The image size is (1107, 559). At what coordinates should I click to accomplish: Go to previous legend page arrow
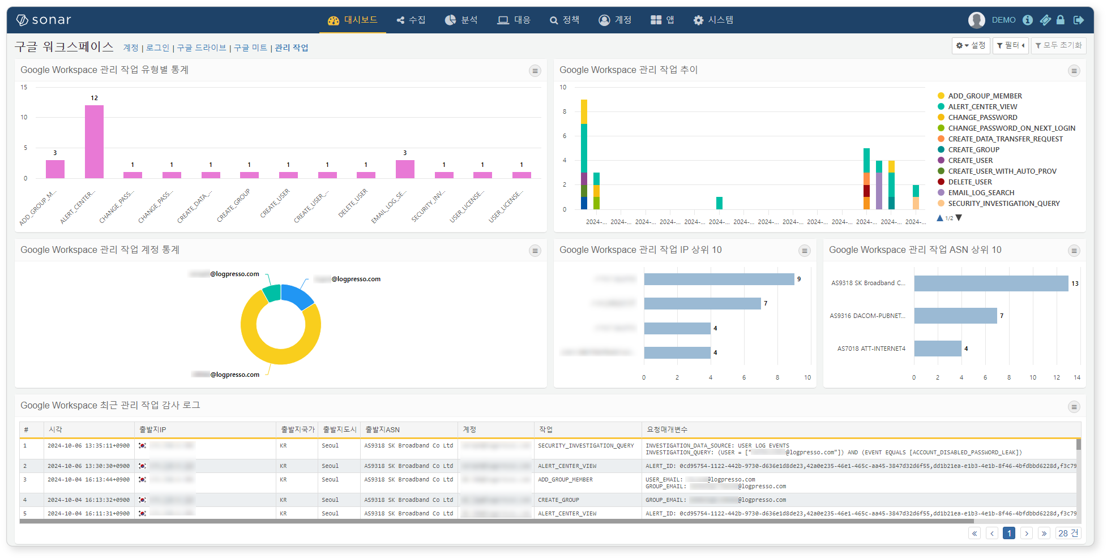point(940,218)
